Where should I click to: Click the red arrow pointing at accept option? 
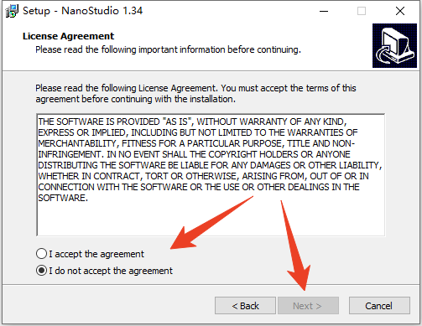point(211,223)
